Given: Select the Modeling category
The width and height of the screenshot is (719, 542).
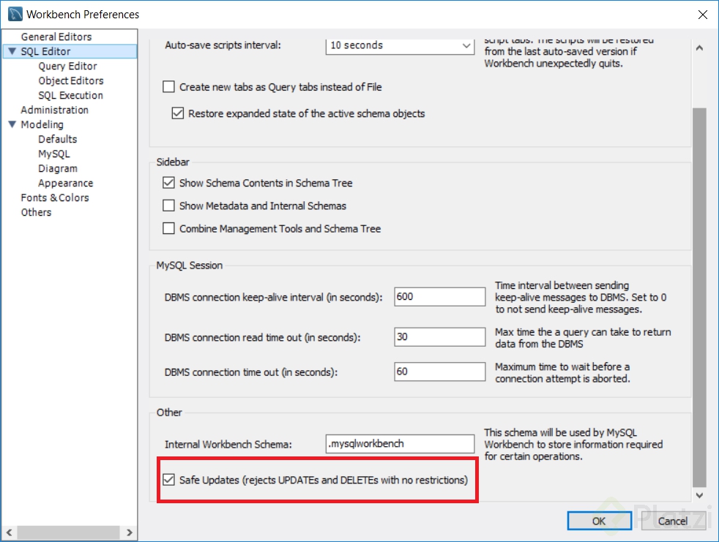Looking at the screenshot, I should click(42, 124).
